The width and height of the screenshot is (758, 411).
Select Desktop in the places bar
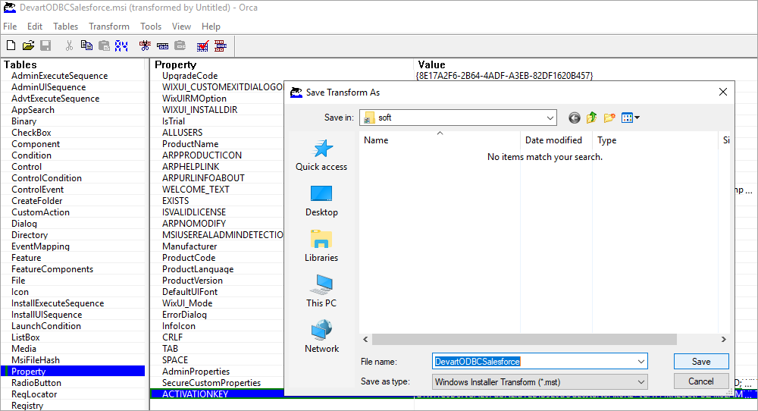[321, 201]
